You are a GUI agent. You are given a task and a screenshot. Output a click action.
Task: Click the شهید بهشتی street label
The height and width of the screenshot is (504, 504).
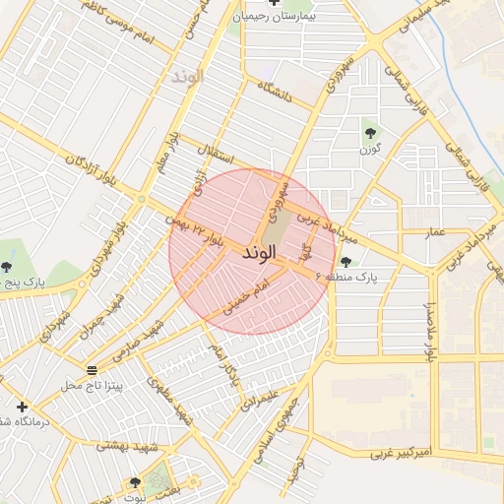(127, 447)
